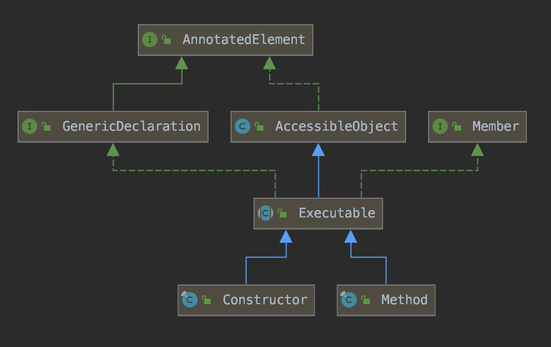Screen dimensions: 551x347
Task: Click the final class icon on Method
Action: [348, 300]
